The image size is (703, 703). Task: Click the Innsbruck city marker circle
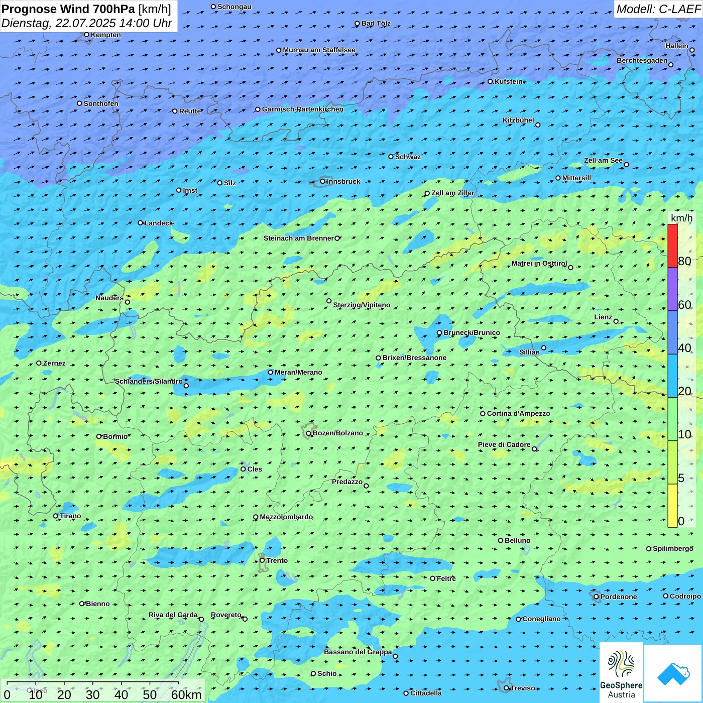coord(322,181)
